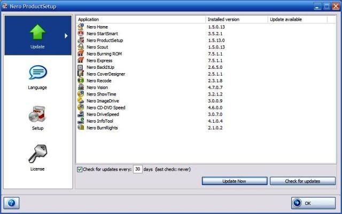Viewport: 342px width, 214px height.
Task: Click version 3.0.0.9 of Nero ImageDrive
Action: click(215, 101)
